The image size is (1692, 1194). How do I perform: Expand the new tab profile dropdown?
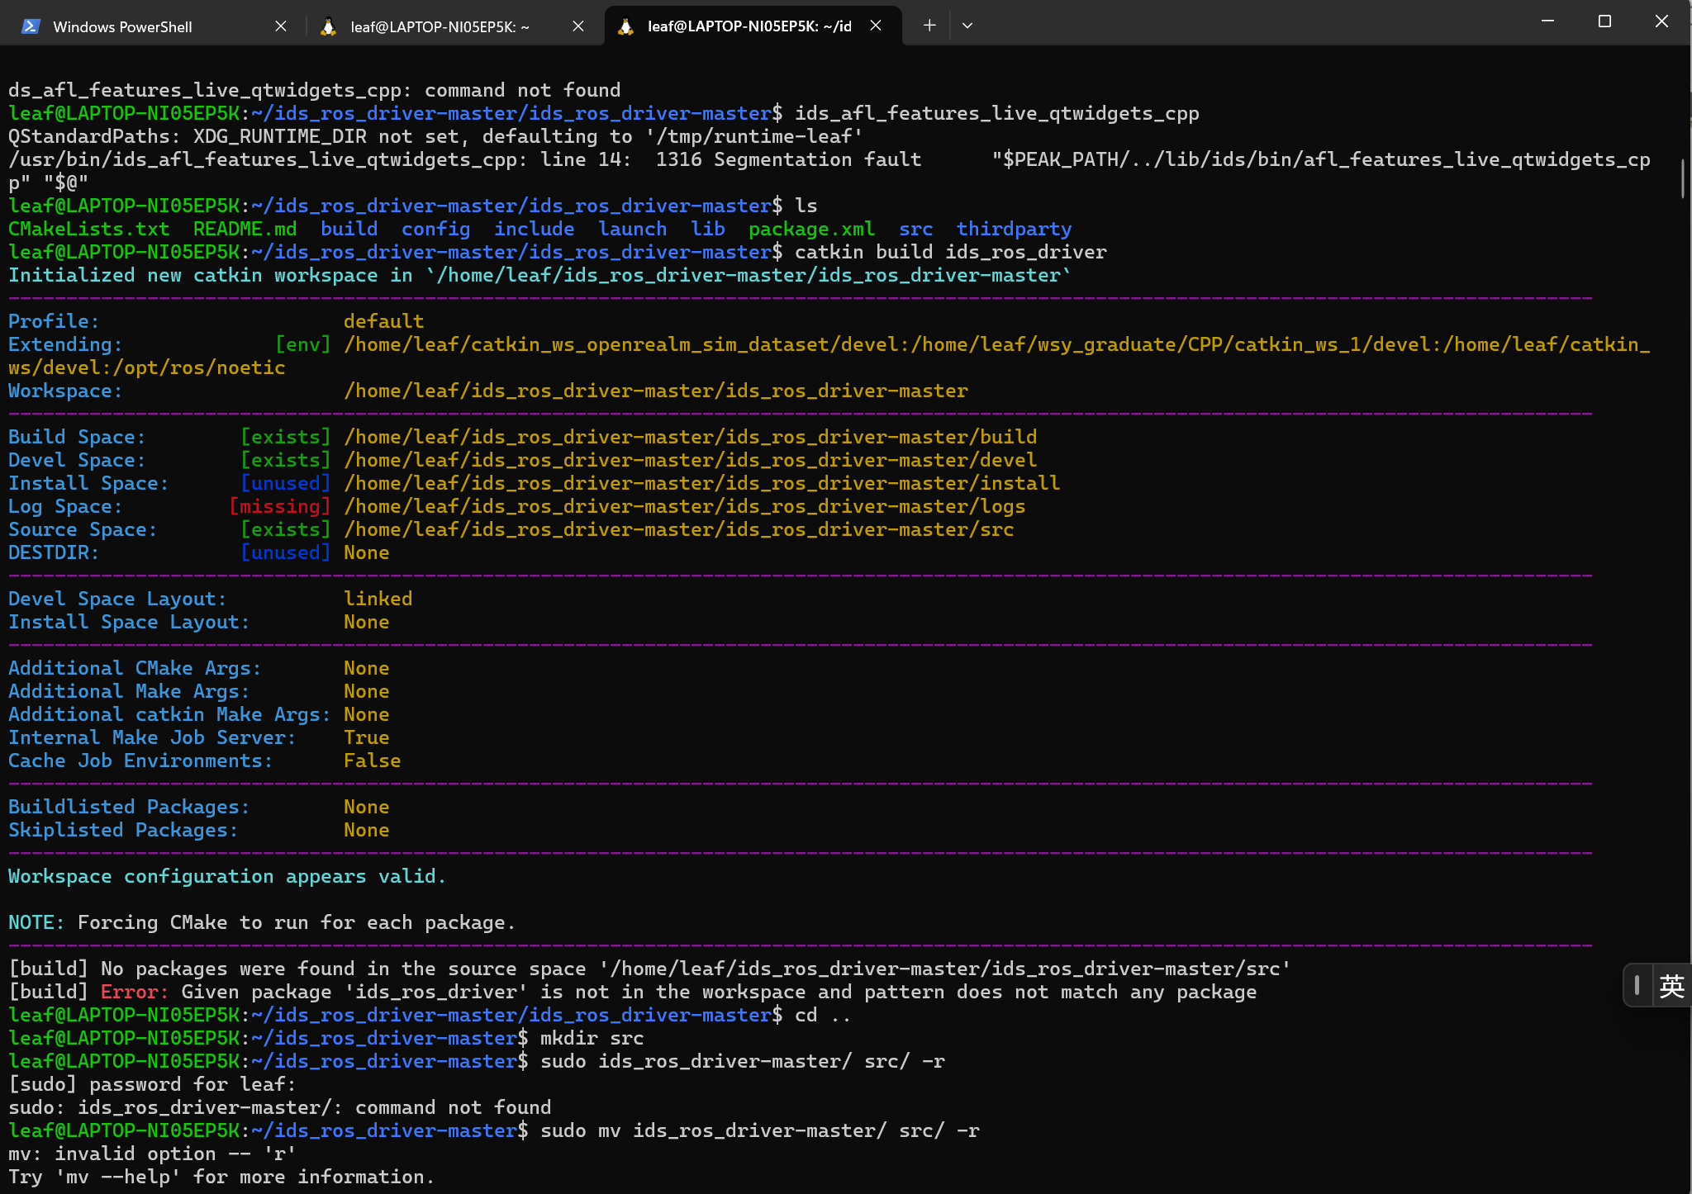967,26
